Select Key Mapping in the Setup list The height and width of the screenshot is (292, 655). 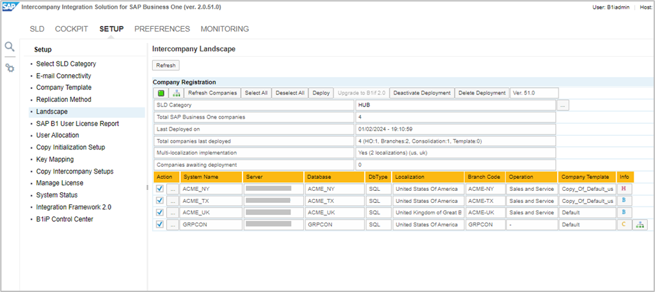55,159
